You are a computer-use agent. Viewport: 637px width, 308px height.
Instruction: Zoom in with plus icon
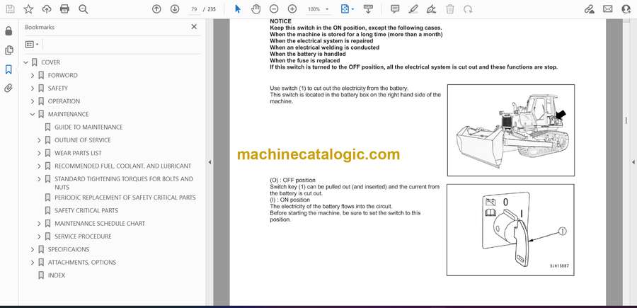(x=292, y=9)
